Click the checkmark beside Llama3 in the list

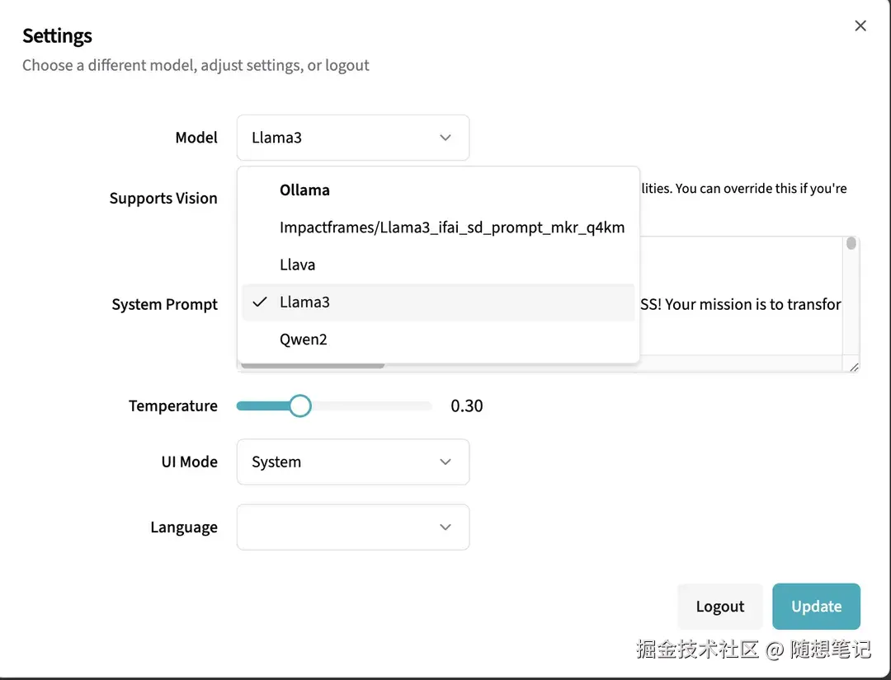pyautogui.click(x=260, y=302)
